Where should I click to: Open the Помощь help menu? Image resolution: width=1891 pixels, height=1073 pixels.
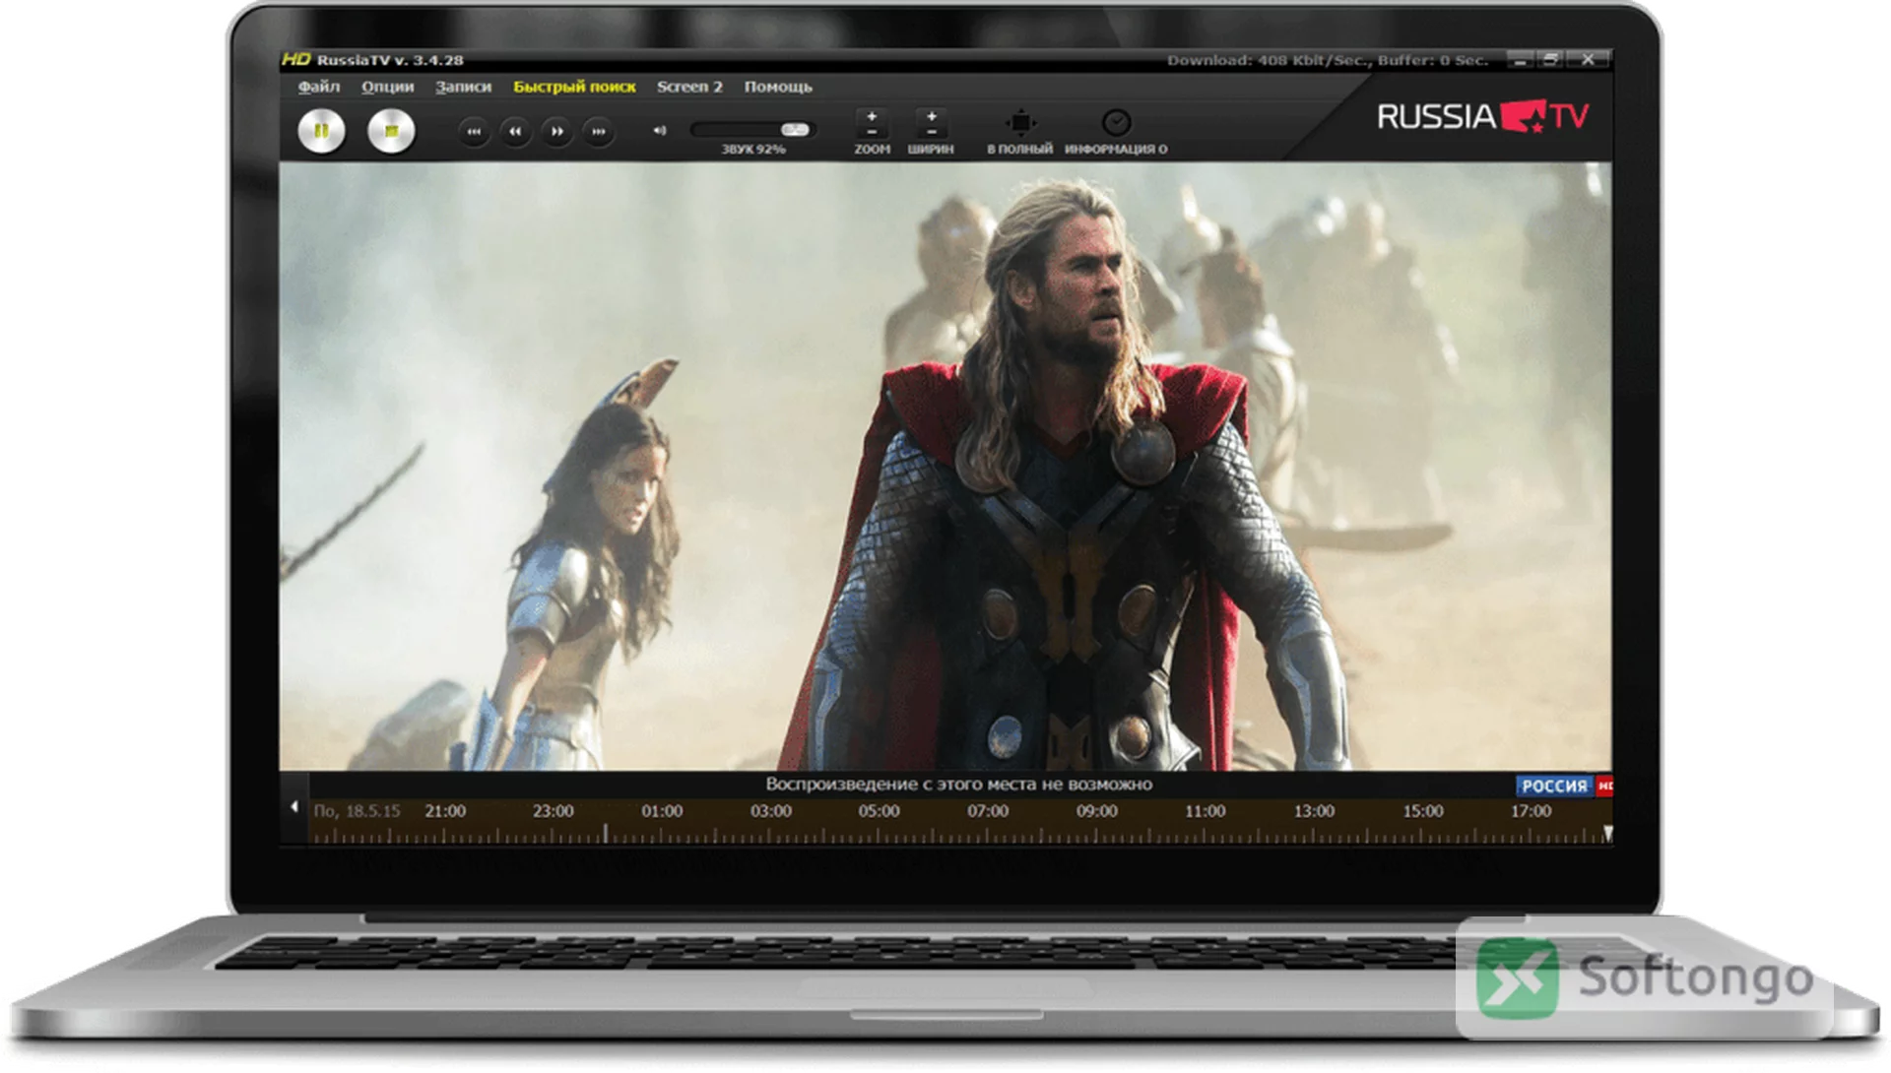click(x=778, y=87)
